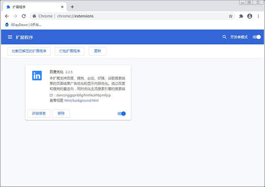
Task: Open the Chrome three-dot menu
Action: (258, 16)
